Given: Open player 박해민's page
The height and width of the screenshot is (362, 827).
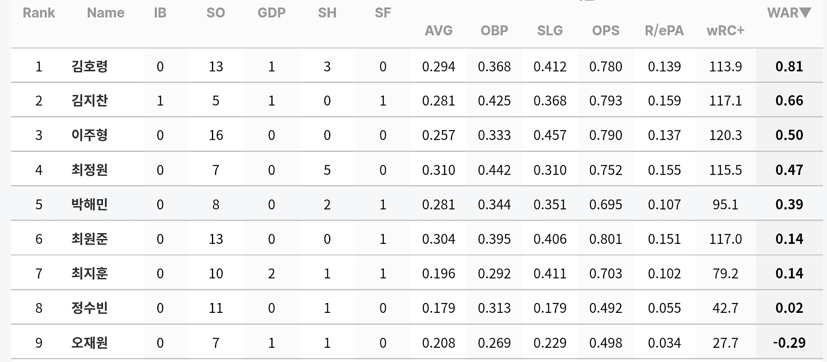Looking at the screenshot, I should pos(90,204).
